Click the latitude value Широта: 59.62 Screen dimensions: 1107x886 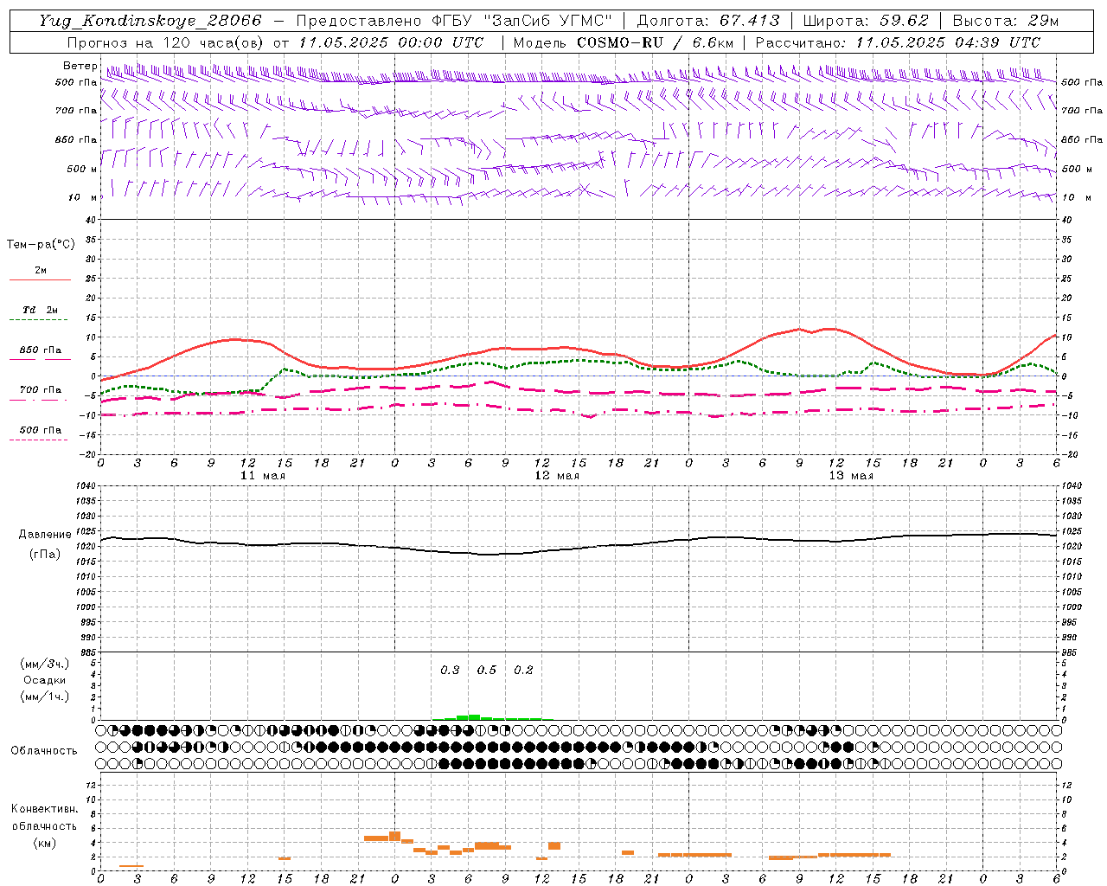click(x=866, y=21)
